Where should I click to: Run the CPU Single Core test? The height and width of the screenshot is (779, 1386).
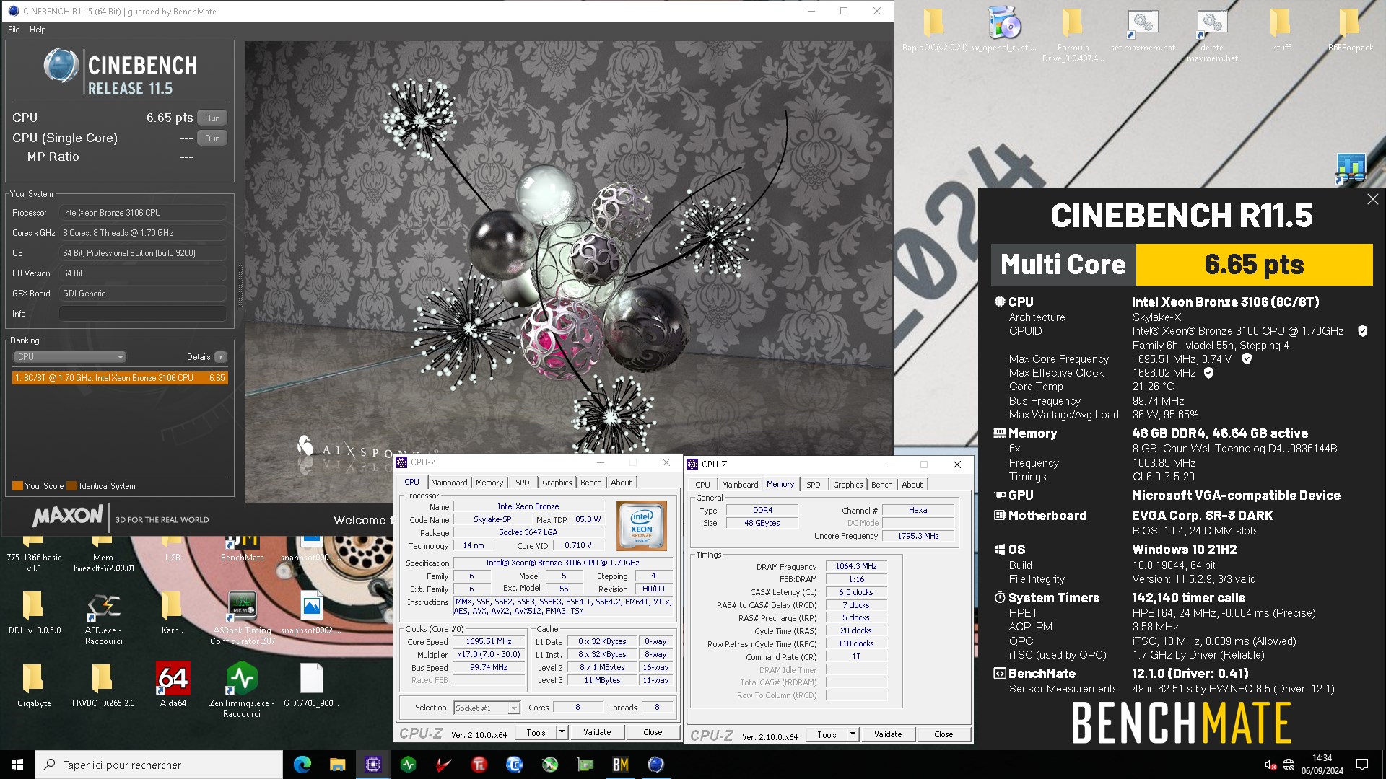point(212,138)
